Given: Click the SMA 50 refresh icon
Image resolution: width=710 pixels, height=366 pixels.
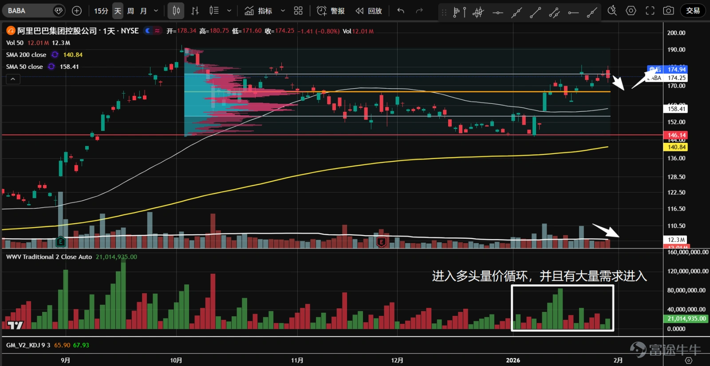Looking at the screenshot, I should 51,67.
